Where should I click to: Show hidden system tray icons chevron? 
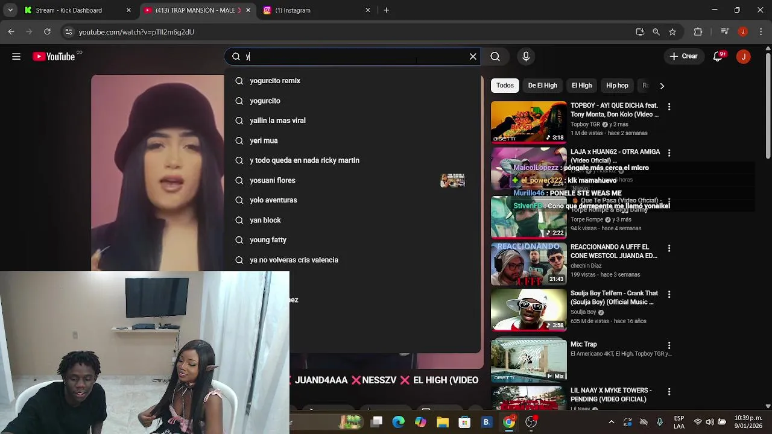pos(612,423)
